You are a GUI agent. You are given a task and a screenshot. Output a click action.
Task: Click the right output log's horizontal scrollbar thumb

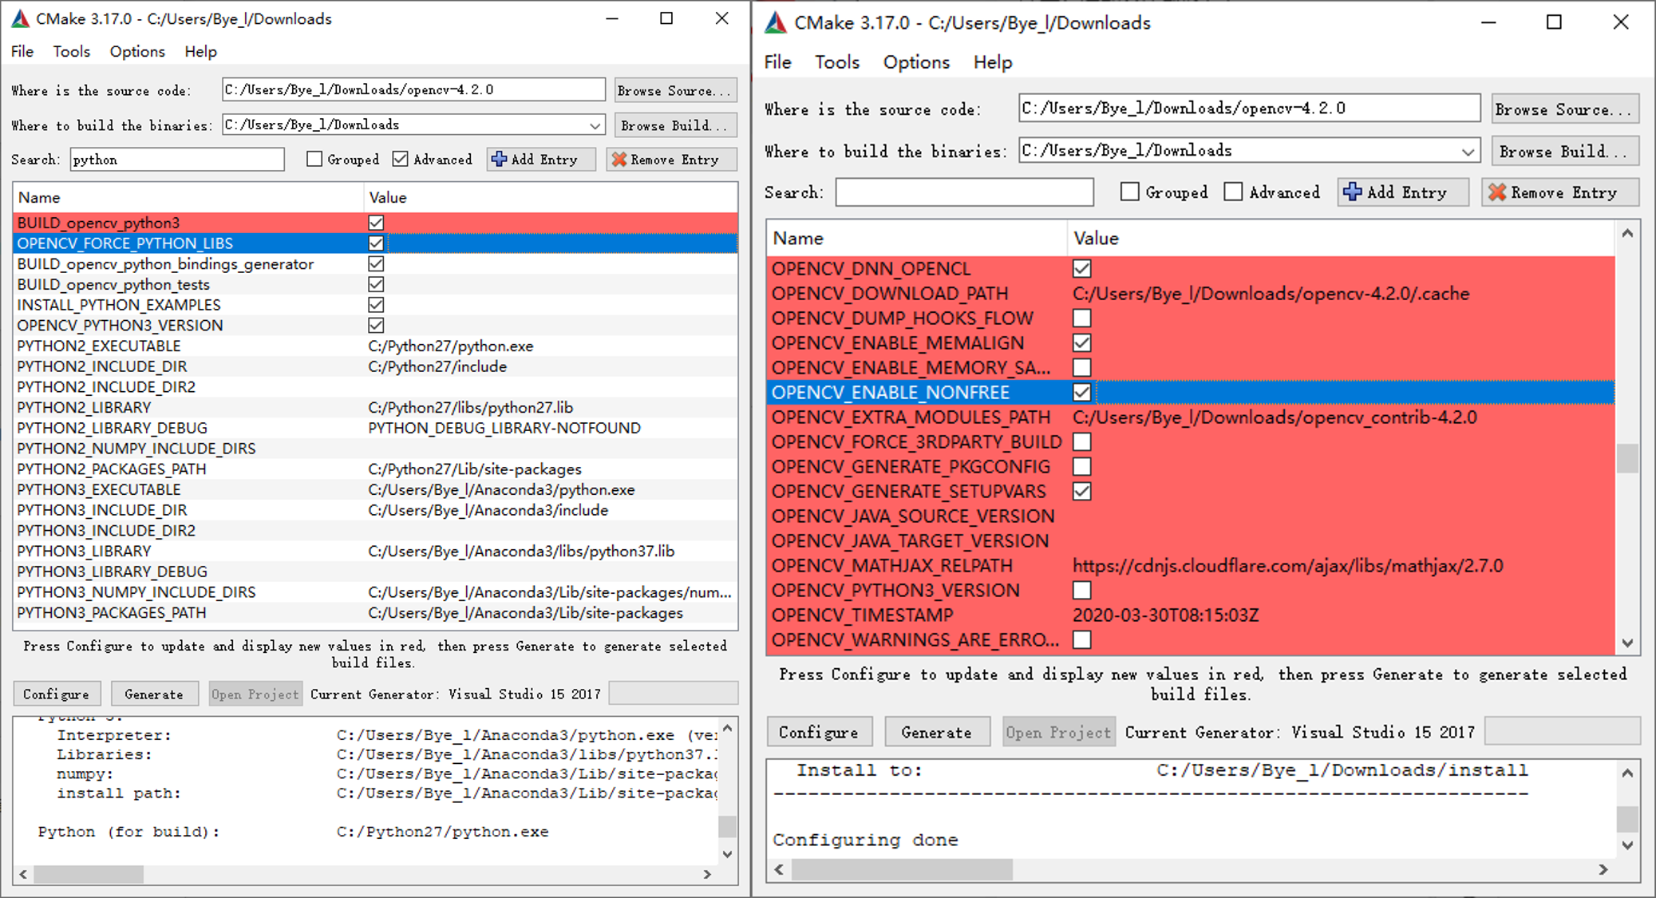[902, 869]
